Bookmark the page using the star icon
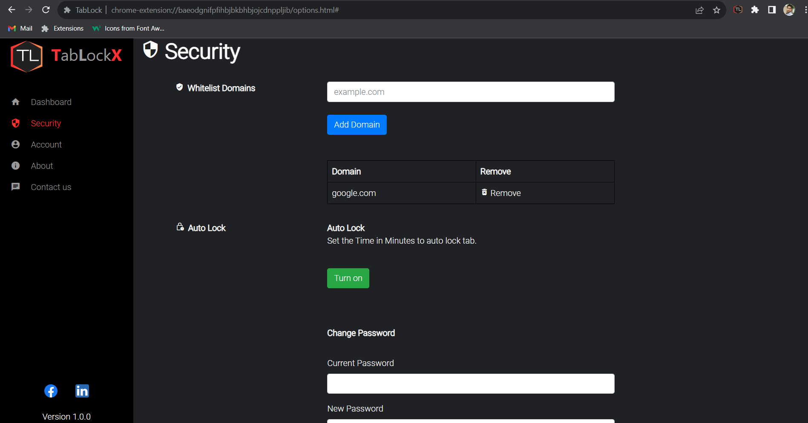808x423 pixels. (716, 10)
